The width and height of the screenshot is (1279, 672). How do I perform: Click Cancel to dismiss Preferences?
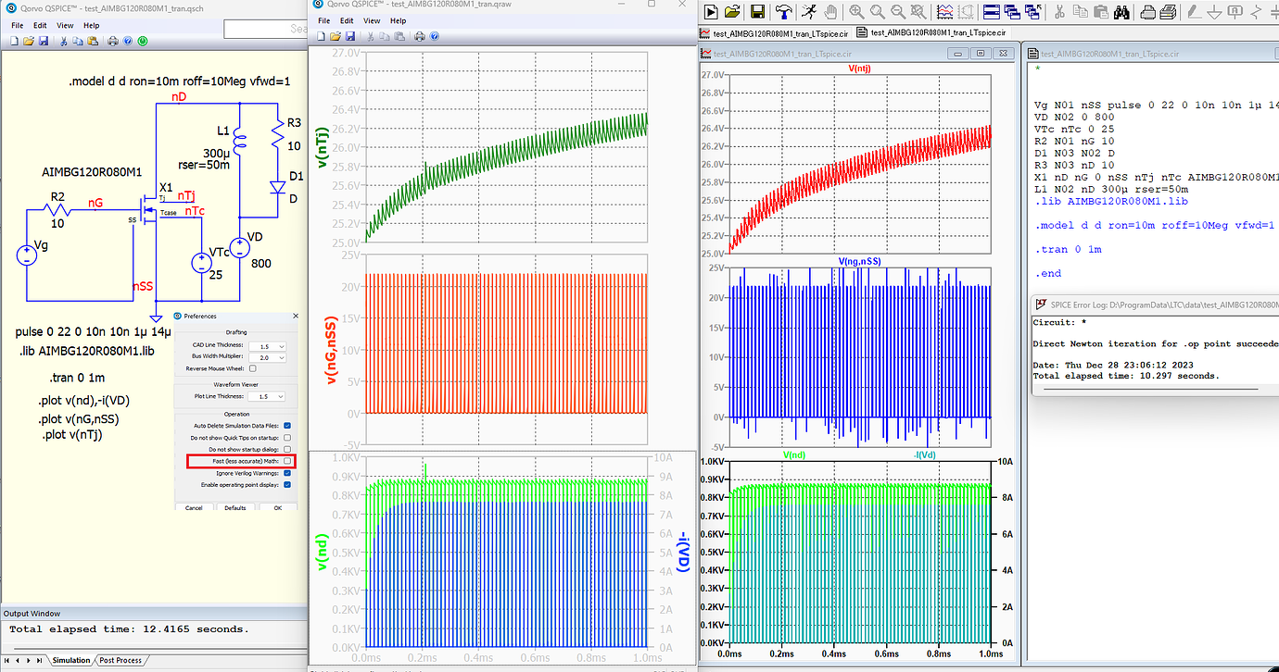193,507
